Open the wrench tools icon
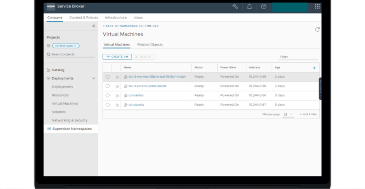 click(235, 6)
